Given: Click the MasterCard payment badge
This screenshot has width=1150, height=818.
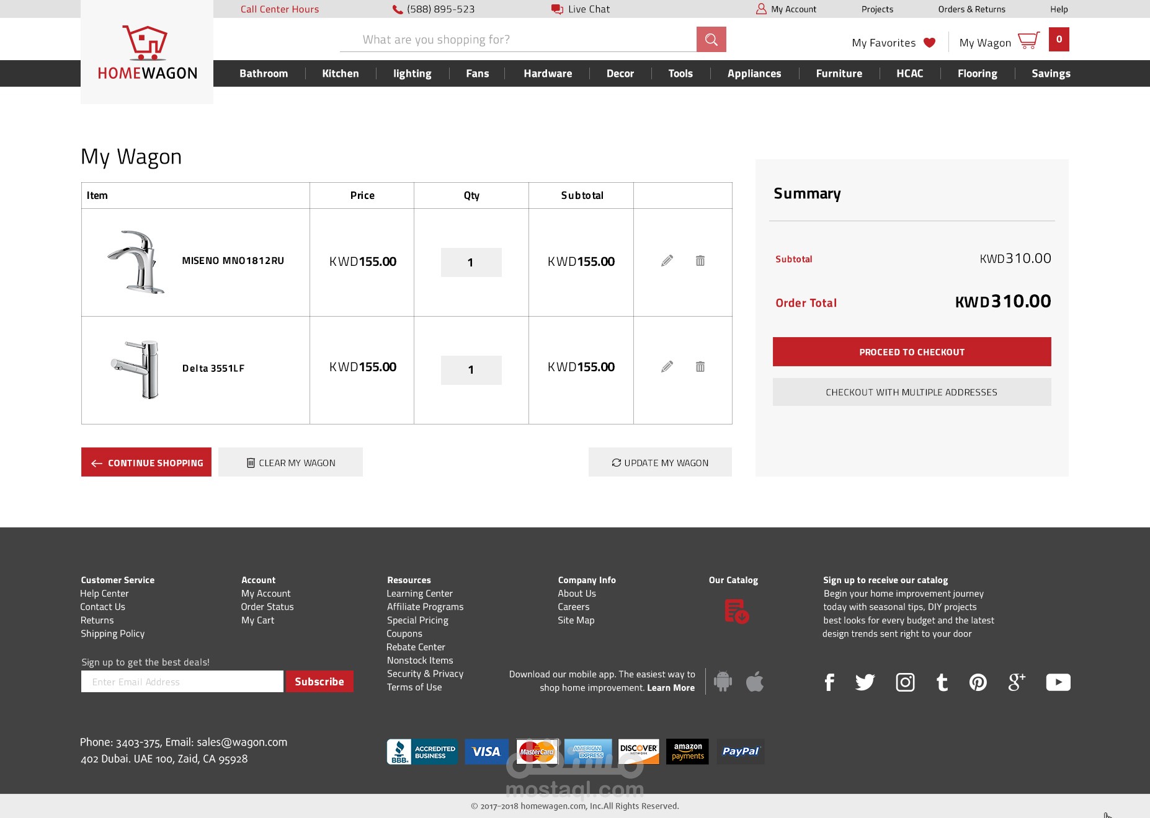Looking at the screenshot, I should click(537, 752).
